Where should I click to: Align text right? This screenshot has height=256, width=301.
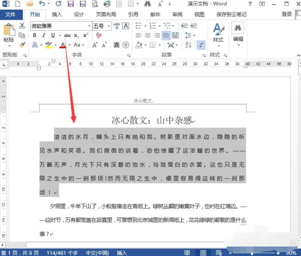pyautogui.click(x=157, y=35)
